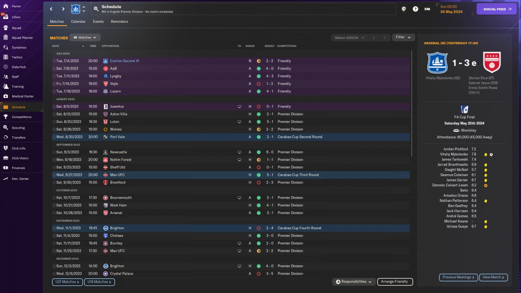Click the matches list vertical scrollbar
The image size is (521, 293).
412,122
